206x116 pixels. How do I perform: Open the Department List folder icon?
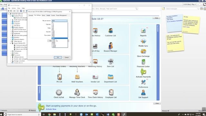[110, 77]
